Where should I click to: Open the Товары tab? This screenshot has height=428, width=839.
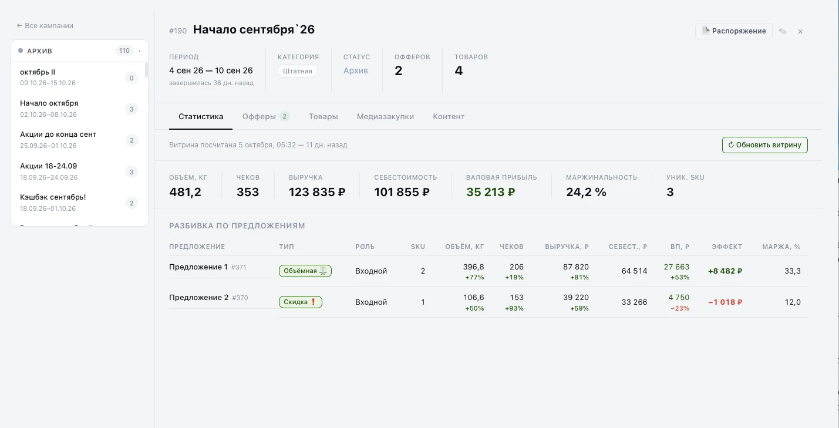pyautogui.click(x=324, y=116)
